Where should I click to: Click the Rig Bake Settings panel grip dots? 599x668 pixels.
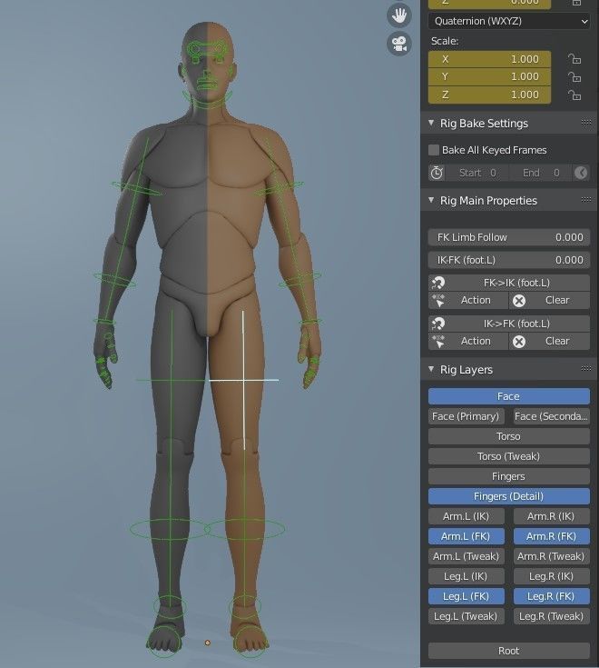tap(586, 123)
